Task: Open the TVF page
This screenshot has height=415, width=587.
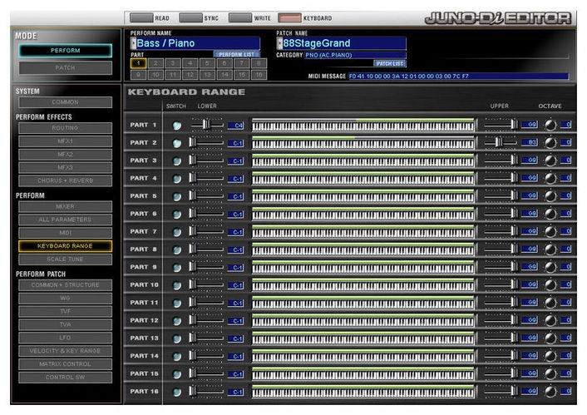Action: pos(66,312)
